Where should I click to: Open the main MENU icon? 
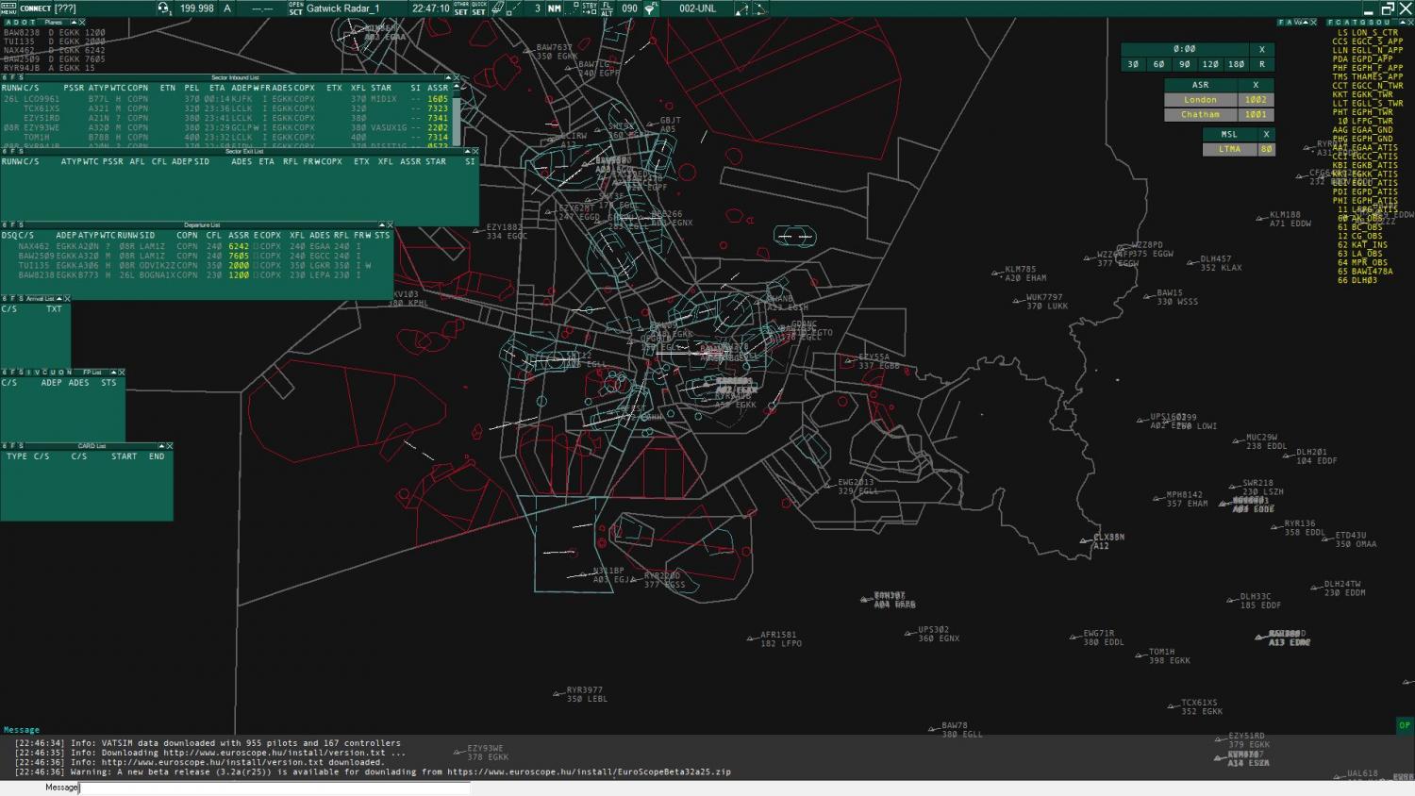[8, 8]
